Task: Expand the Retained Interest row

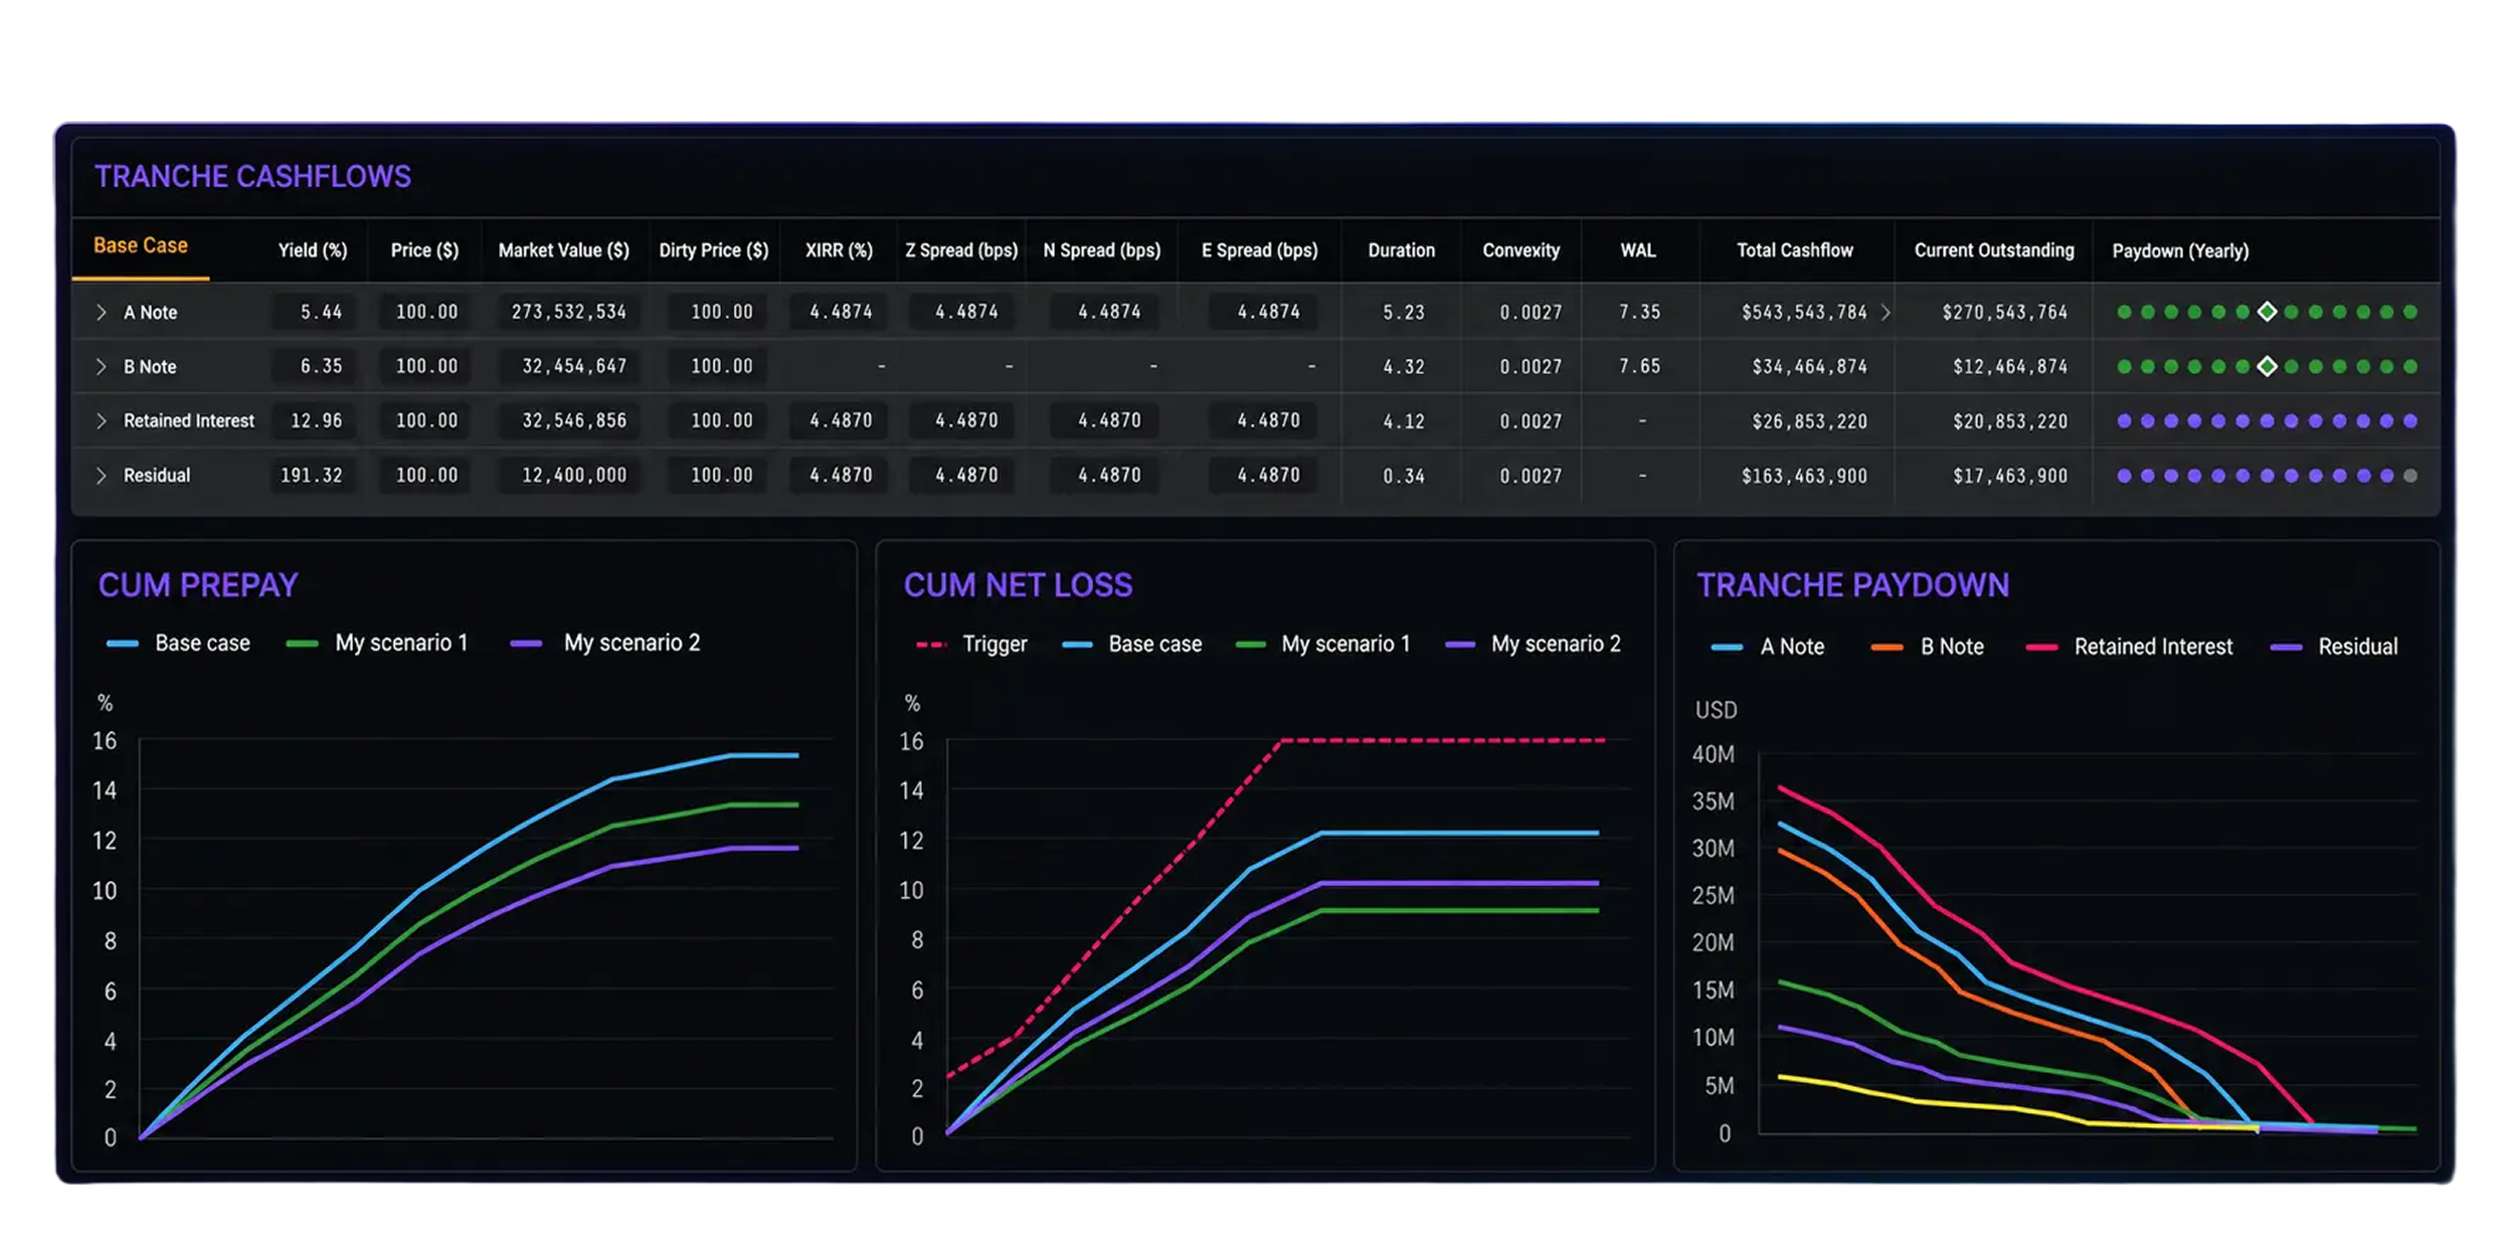Action: click(100, 421)
